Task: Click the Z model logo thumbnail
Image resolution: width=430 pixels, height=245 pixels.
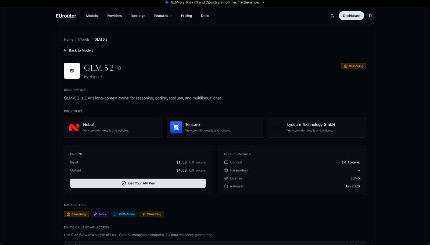Action: pos(72,71)
